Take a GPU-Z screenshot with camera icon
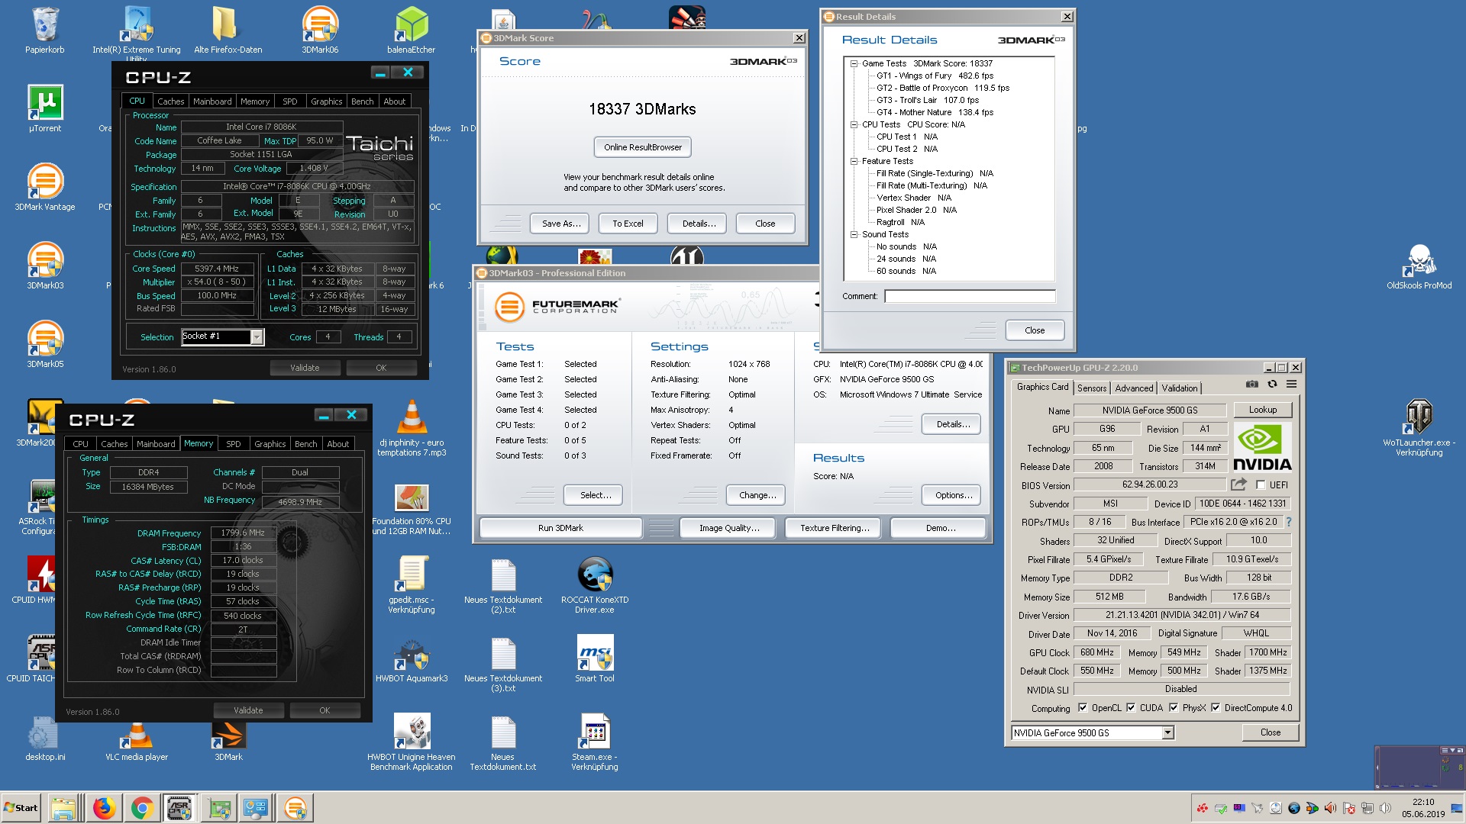Image resolution: width=1466 pixels, height=824 pixels. [x=1251, y=385]
